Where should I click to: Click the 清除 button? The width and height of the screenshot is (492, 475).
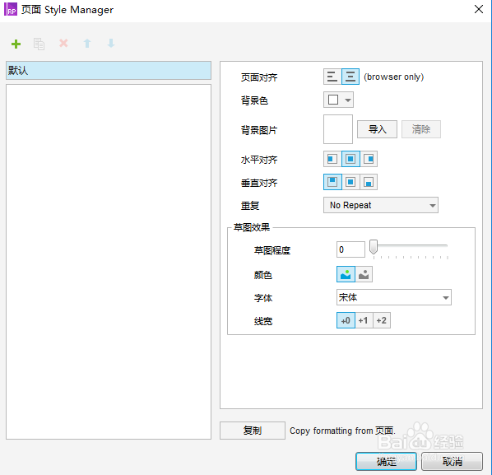click(x=421, y=129)
